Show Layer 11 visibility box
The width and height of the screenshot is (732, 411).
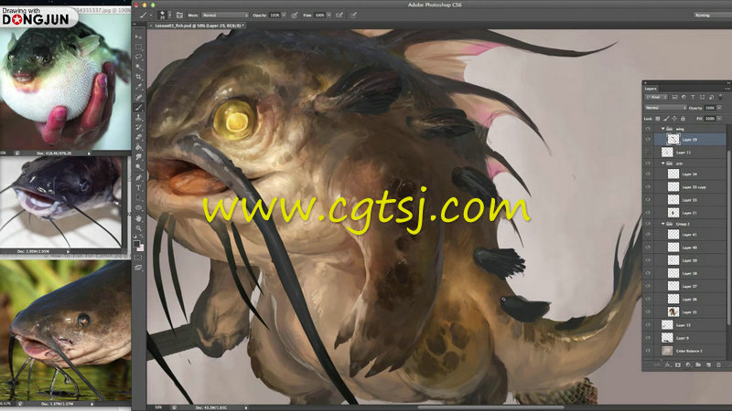[x=648, y=152]
